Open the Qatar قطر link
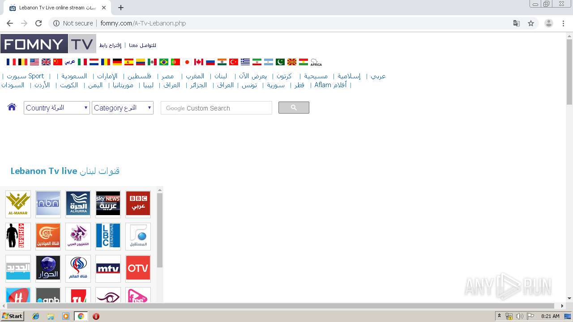 tap(299, 85)
